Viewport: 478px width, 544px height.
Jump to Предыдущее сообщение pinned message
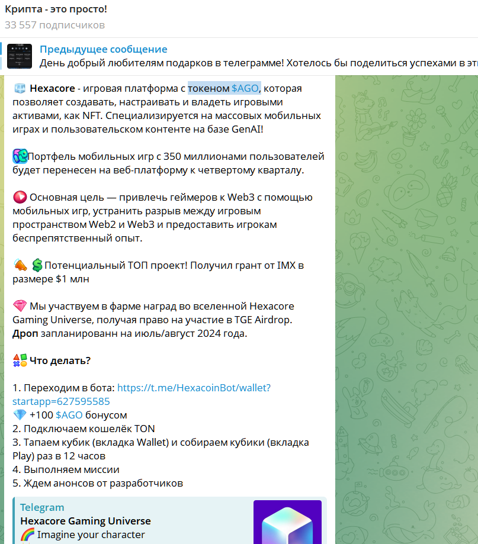pos(104,49)
